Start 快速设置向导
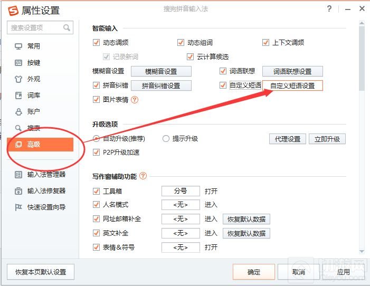Image resolution: width=370 pixels, height=286 pixels. [x=40, y=207]
